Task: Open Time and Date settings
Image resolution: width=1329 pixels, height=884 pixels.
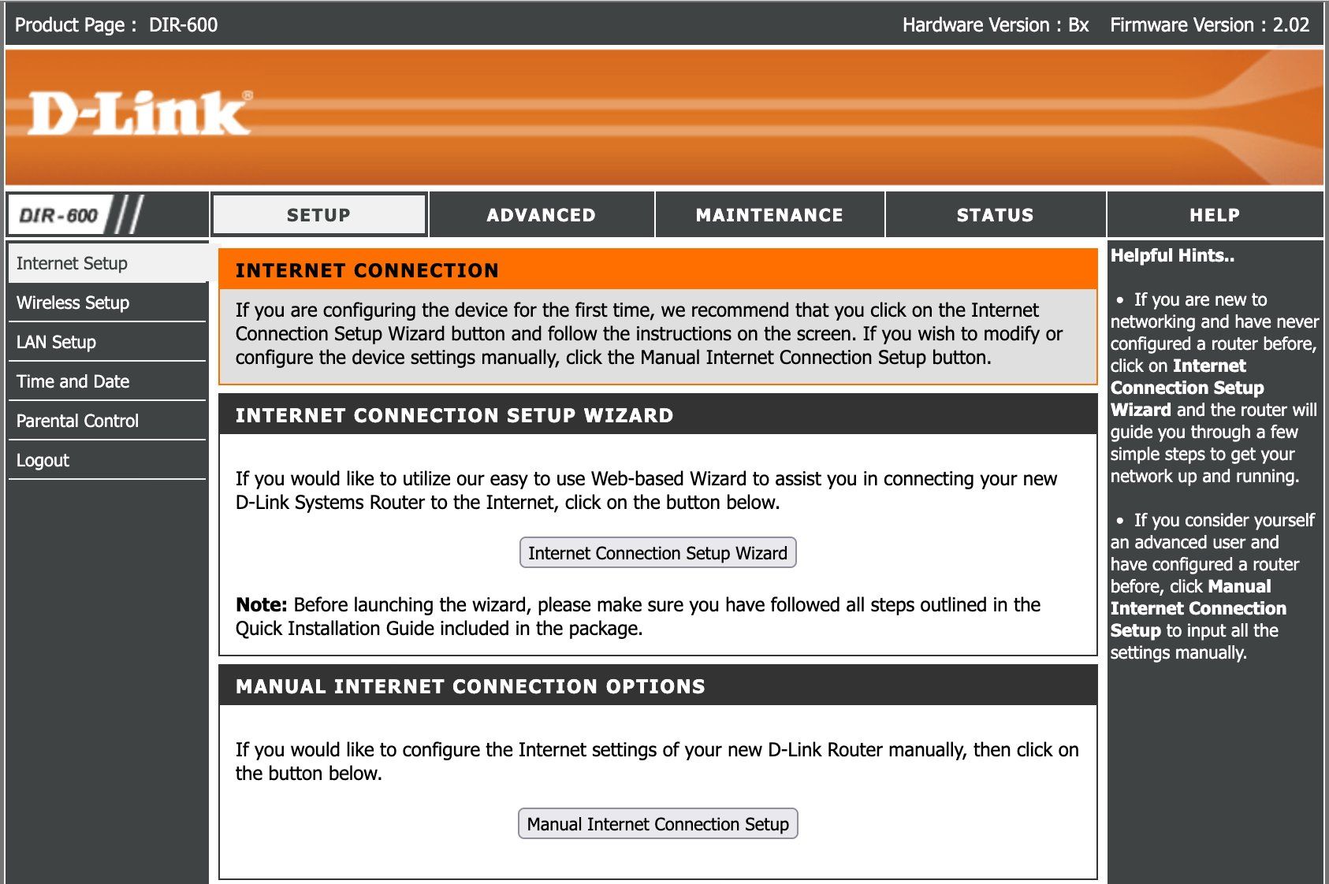Action: coord(107,381)
